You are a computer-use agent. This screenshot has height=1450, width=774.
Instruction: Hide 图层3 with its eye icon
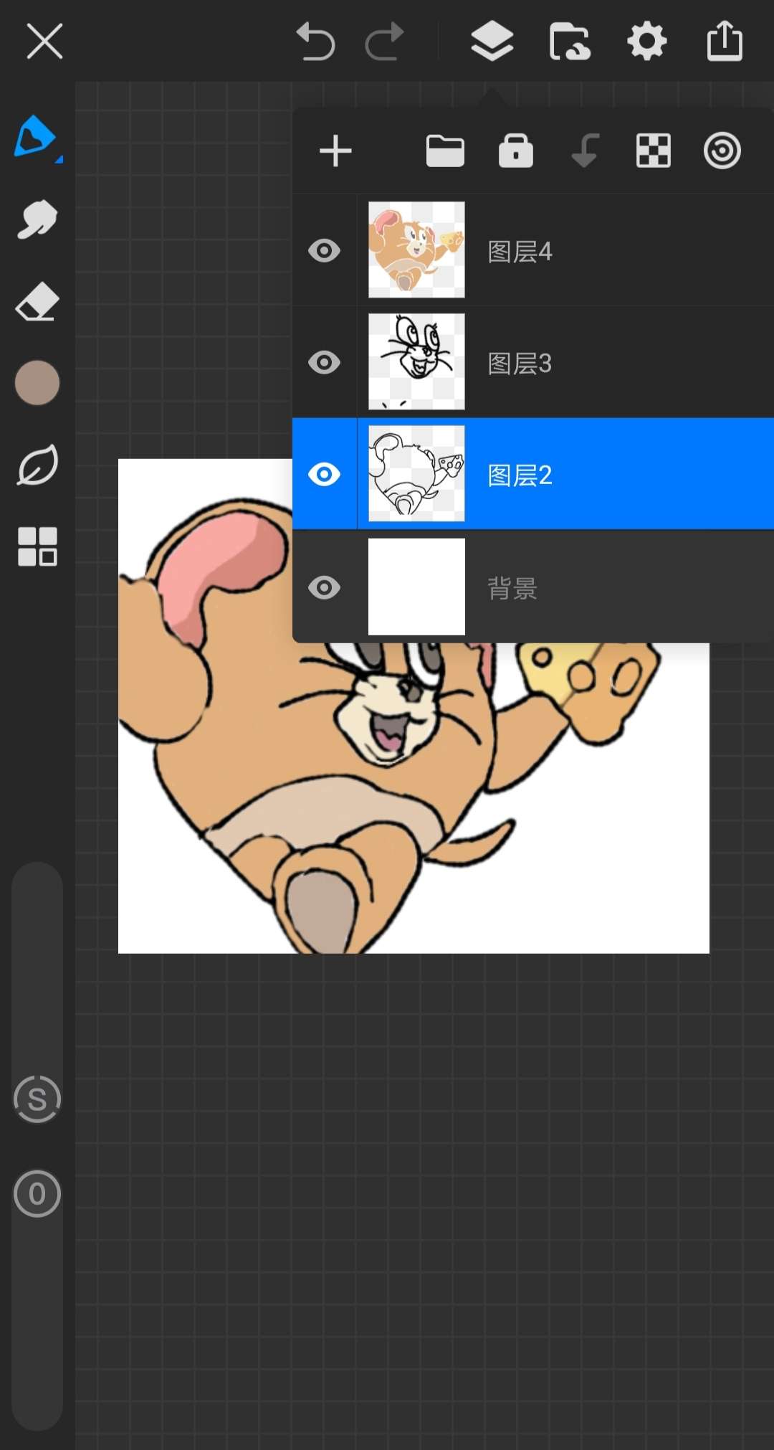point(325,363)
